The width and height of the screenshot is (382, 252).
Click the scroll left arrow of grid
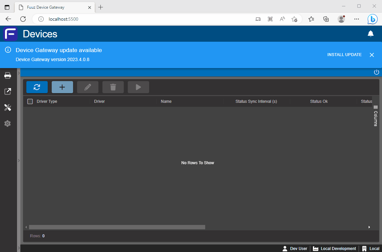point(26,227)
